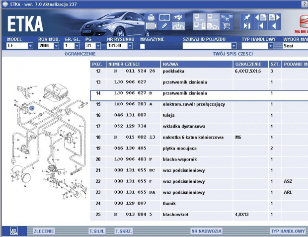Open the single shopping cart icon
Viewport: 308px width, 237px height.
(227, 26)
